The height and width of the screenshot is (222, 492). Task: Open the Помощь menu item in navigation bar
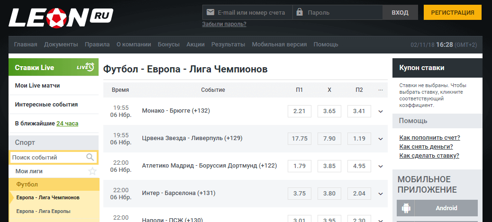click(326, 44)
